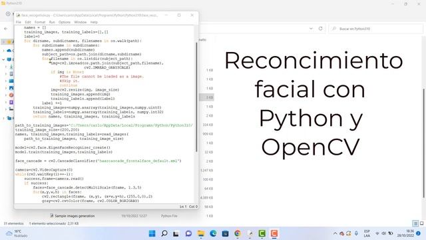Open the weather widget showing Nublado
The height and width of the screenshot is (240, 426).
(17, 233)
